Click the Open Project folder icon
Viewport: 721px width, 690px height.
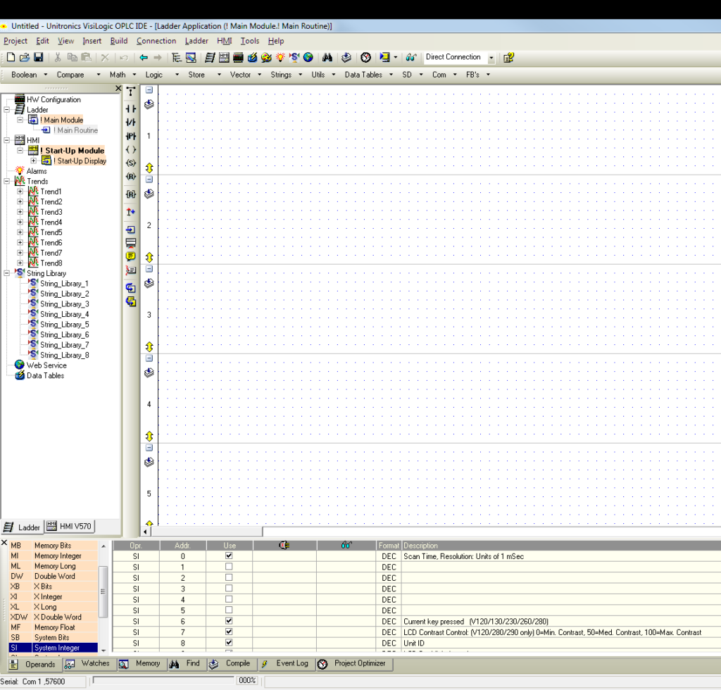[x=25, y=58]
